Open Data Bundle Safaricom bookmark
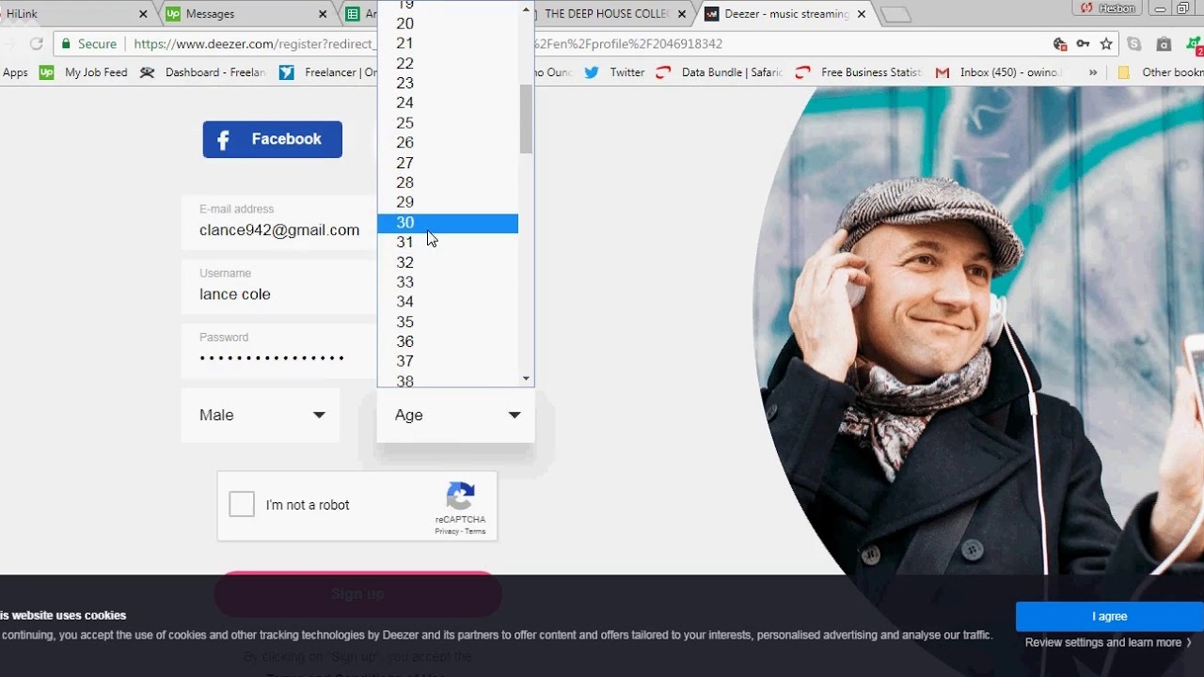Screen dimensions: 1204x677 [x=720, y=72]
